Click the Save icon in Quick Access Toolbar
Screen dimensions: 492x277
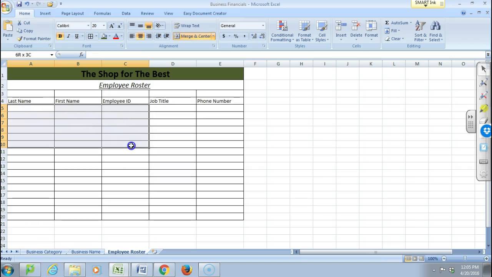click(x=19, y=4)
